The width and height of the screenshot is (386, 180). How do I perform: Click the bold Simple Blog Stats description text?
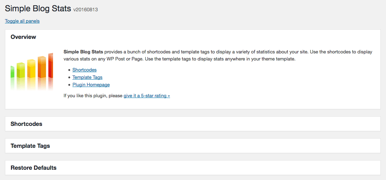coord(83,52)
